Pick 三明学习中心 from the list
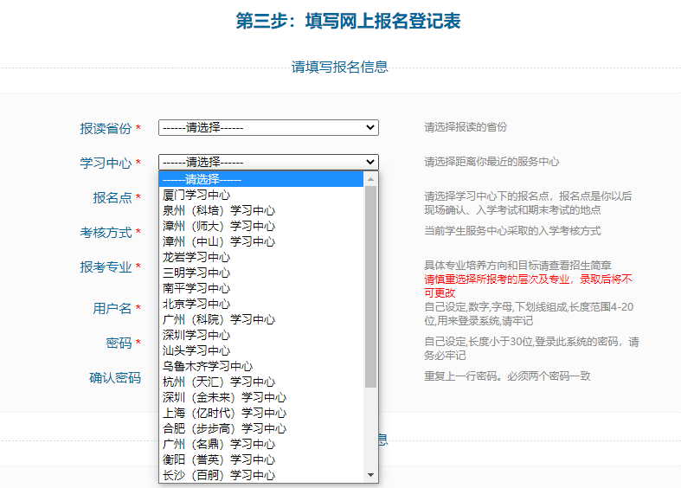The width and height of the screenshot is (681, 488). click(261, 273)
